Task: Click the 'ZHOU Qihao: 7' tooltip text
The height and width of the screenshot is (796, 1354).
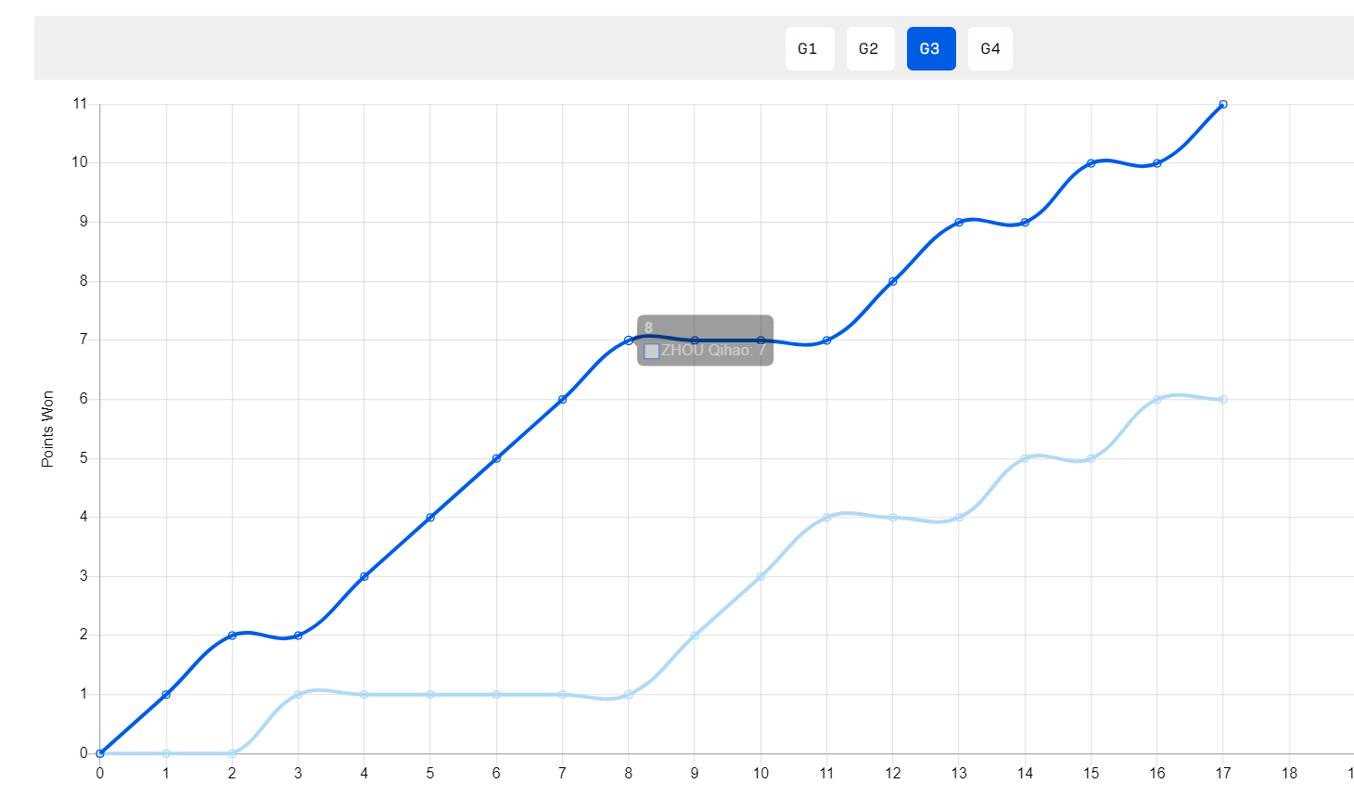Action: click(x=713, y=350)
